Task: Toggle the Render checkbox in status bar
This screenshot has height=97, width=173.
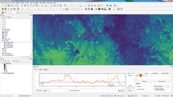Action: click(x=156, y=96)
